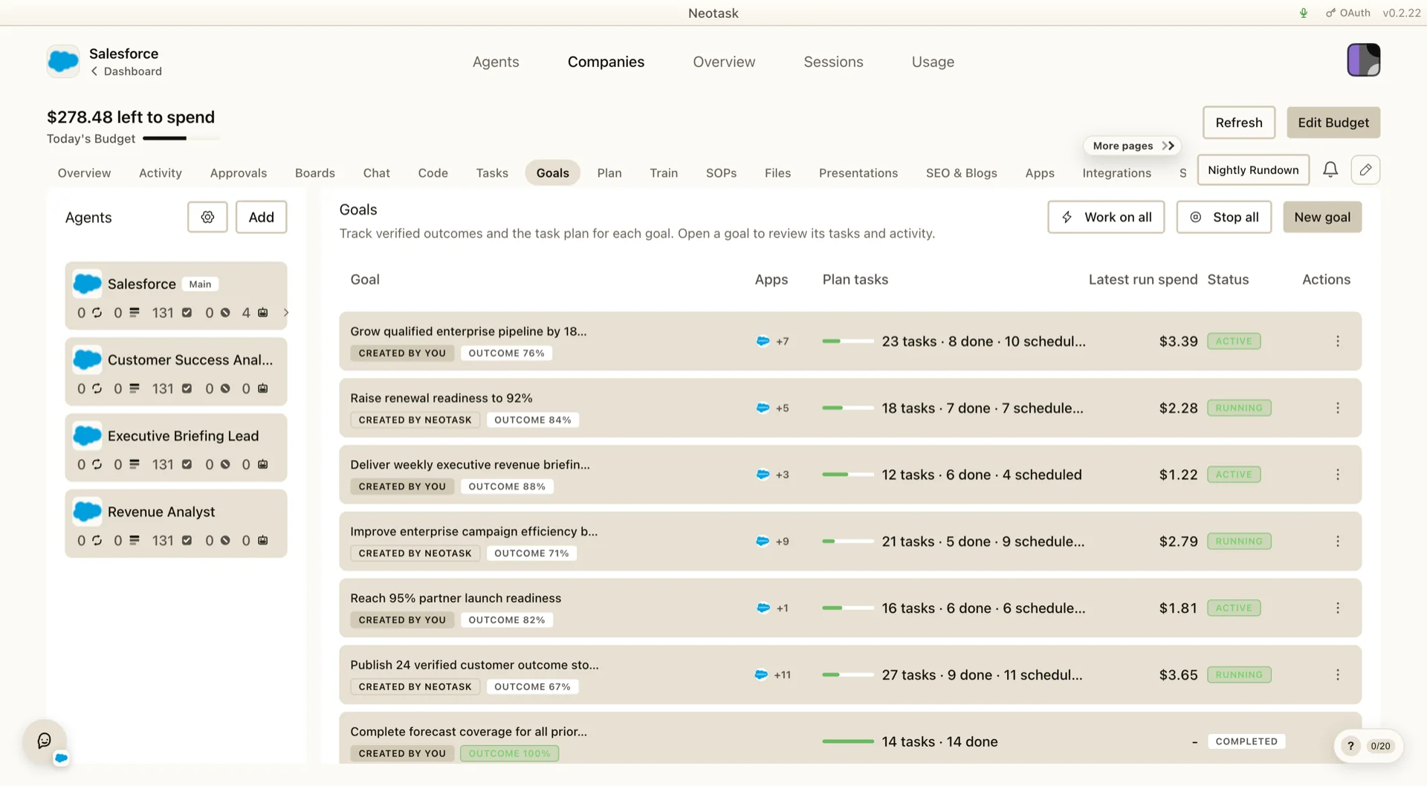Open actions menu for Improve enterprise campaign efficiency
Screen dimensions: 1427x786
tap(1338, 542)
